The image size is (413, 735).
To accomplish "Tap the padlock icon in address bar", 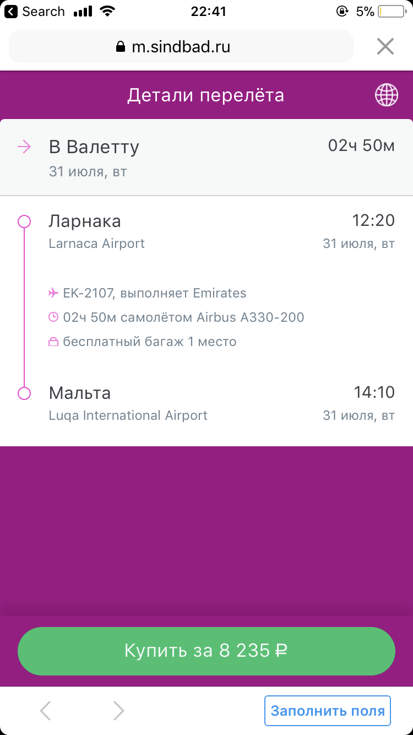I will 121,47.
